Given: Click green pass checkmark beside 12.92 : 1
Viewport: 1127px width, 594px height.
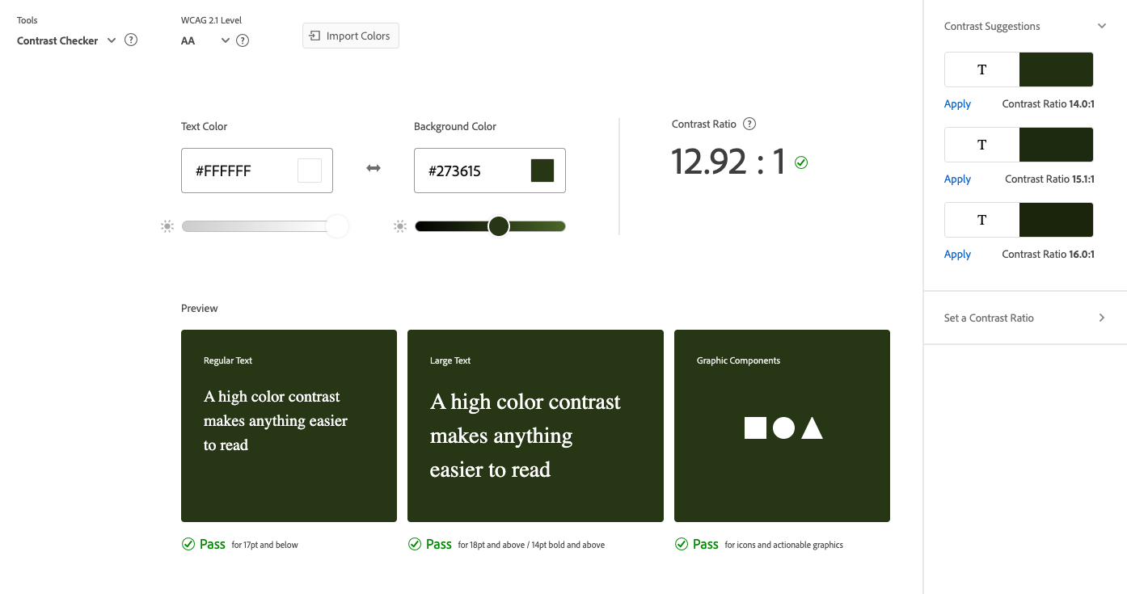Looking at the screenshot, I should click(x=801, y=162).
